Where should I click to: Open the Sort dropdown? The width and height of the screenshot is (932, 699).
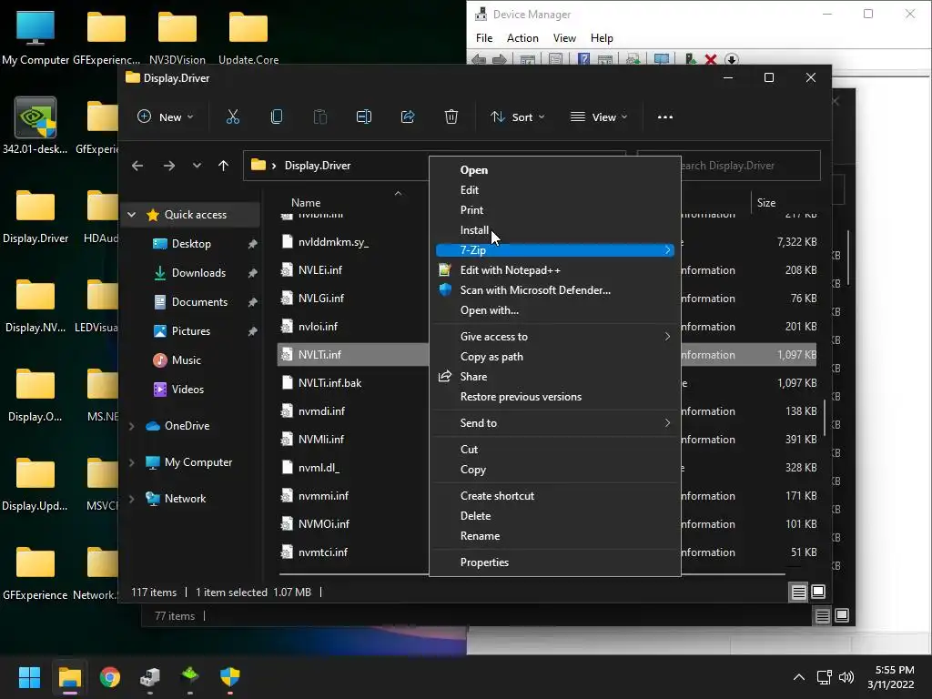click(517, 117)
